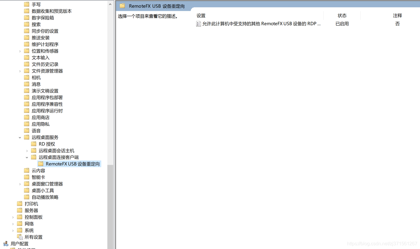
Task: Click the folder icon beside 系统
Action: [x=20, y=230]
